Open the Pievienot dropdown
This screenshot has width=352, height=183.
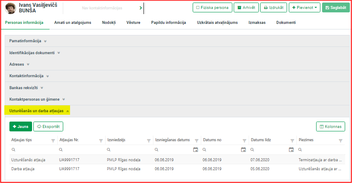[x=305, y=8]
